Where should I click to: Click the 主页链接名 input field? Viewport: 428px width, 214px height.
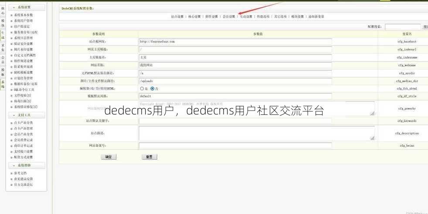point(235,58)
